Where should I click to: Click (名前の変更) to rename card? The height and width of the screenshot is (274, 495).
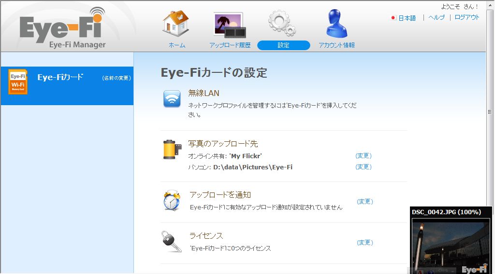tap(116, 78)
